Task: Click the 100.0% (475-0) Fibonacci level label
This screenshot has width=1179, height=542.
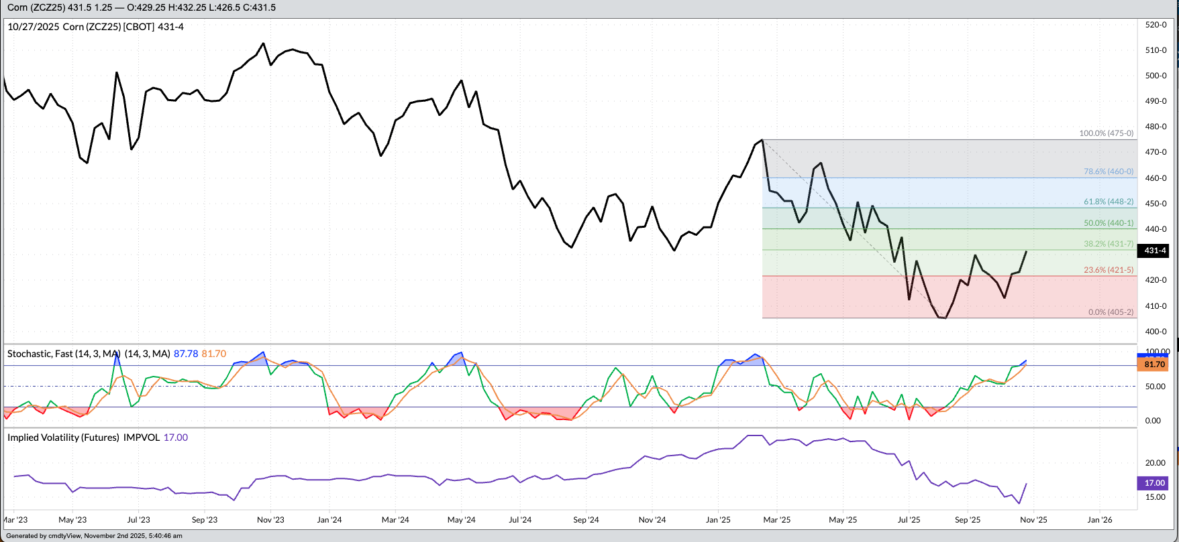Action: pos(1106,133)
